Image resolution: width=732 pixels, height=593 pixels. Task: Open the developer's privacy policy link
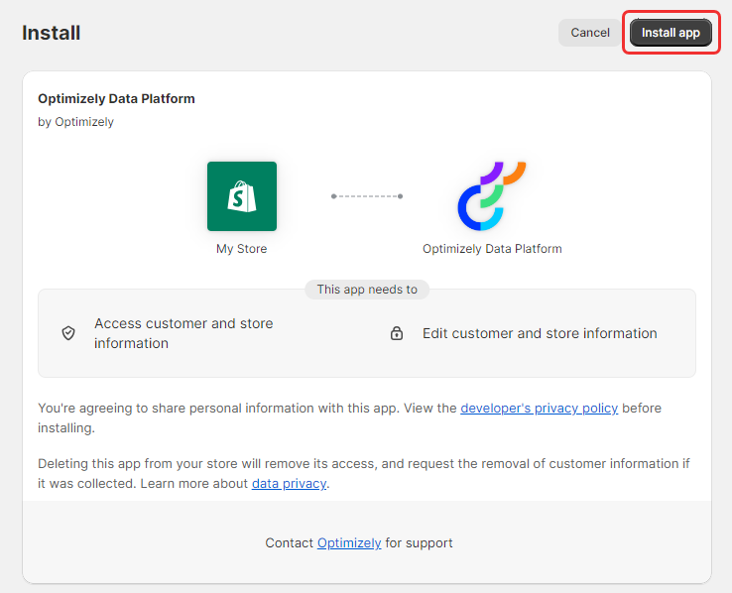539,408
